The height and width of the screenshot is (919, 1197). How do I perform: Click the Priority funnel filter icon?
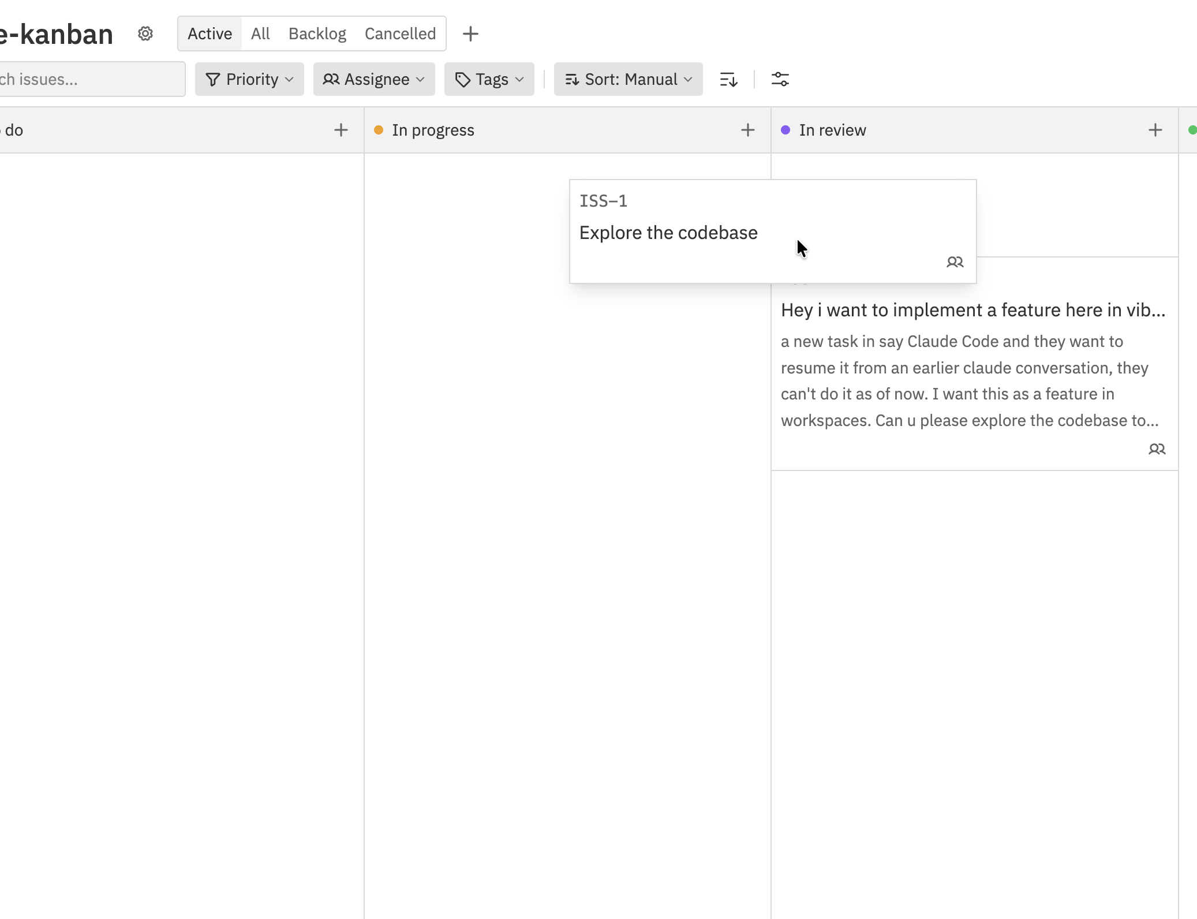pyautogui.click(x=213, y=79)
